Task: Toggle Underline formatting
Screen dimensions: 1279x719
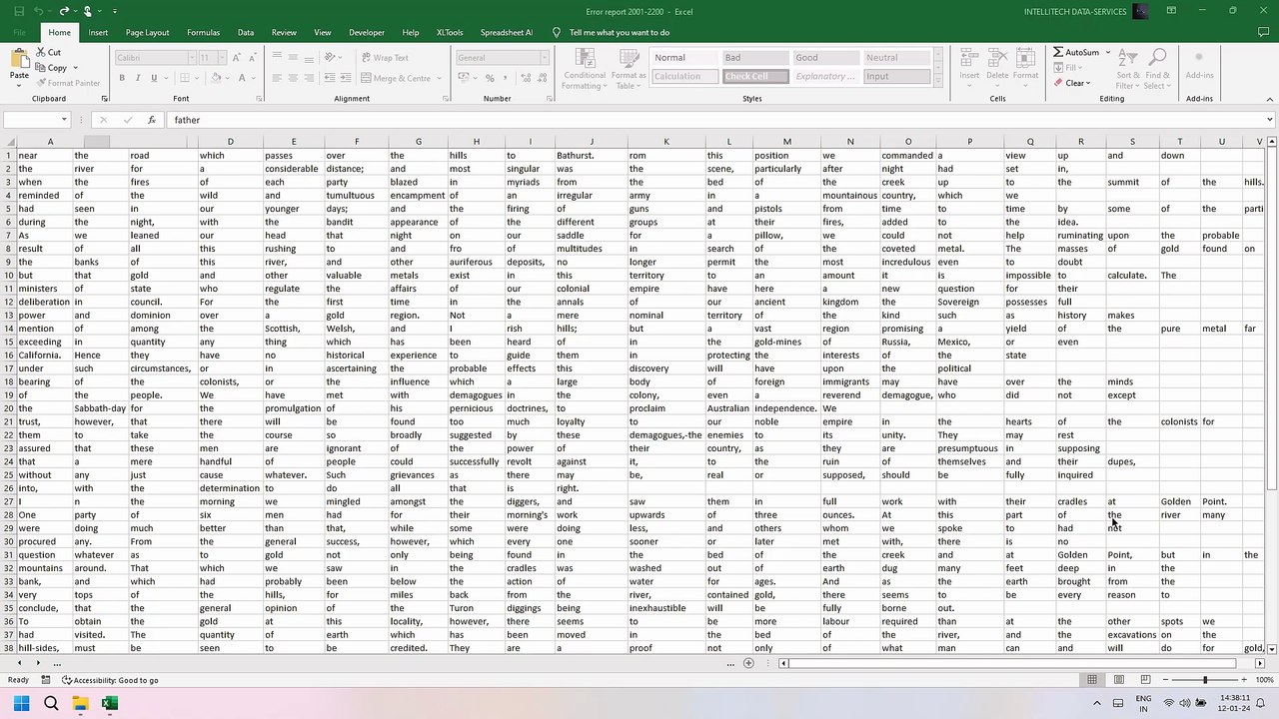Action: (154, 78)
